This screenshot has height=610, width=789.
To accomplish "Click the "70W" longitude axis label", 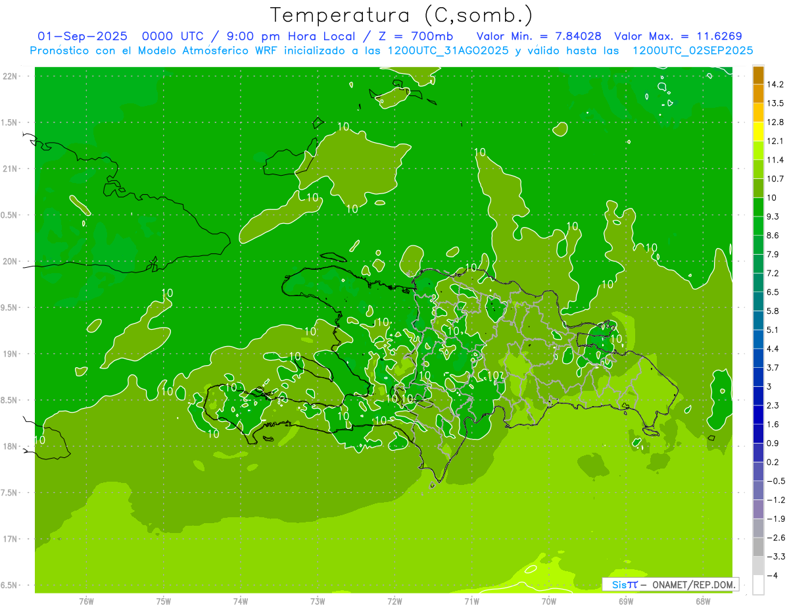I will coord(549,601).
